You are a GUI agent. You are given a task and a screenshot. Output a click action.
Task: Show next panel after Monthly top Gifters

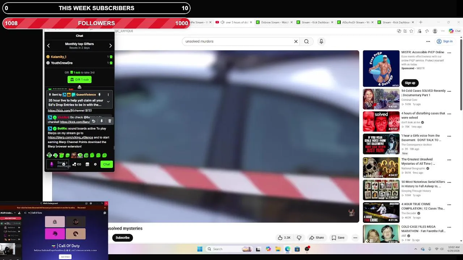[x=110, y=46]
